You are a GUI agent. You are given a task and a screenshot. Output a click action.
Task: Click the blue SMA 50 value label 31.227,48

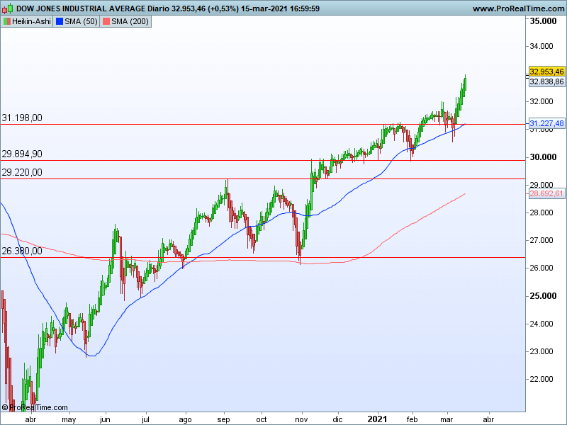point(546,123)
